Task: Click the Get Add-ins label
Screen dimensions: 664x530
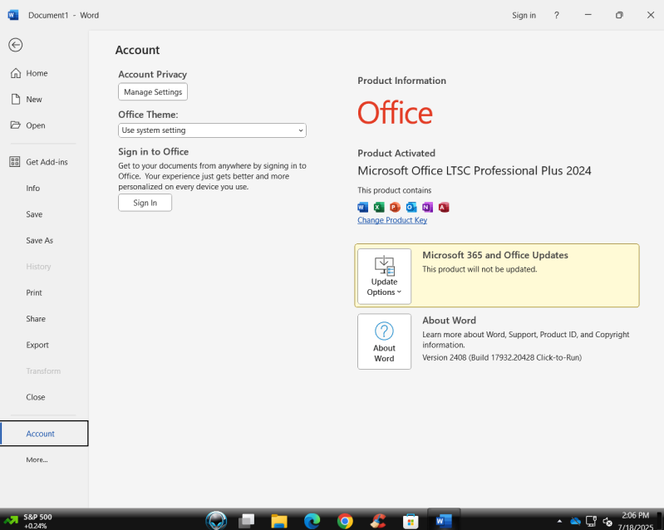Action: 47,162
